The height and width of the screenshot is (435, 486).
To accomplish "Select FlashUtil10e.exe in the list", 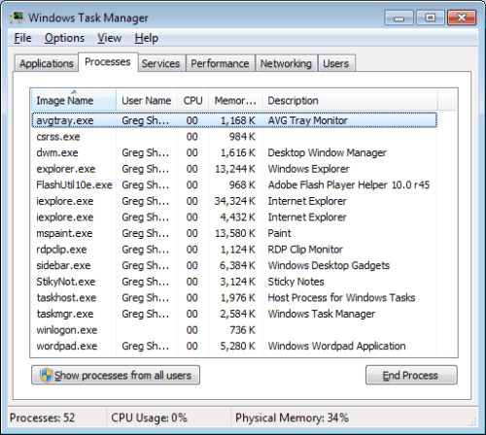I will (x=234, y=184).
